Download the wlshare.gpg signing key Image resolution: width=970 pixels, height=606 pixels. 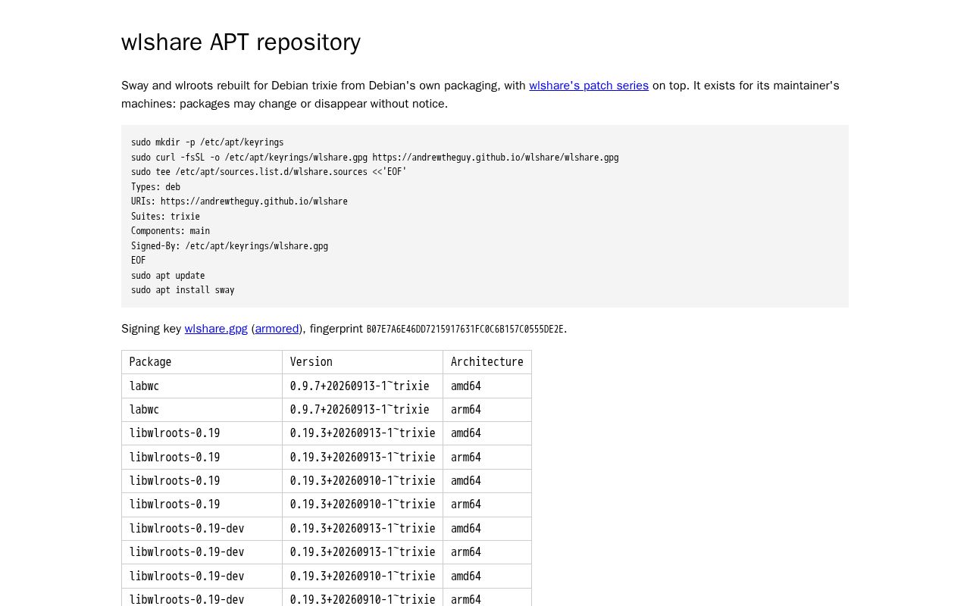coord(216,329)
